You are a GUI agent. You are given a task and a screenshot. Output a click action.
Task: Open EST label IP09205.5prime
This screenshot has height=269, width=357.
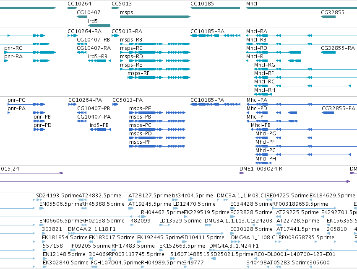(90, 246)
